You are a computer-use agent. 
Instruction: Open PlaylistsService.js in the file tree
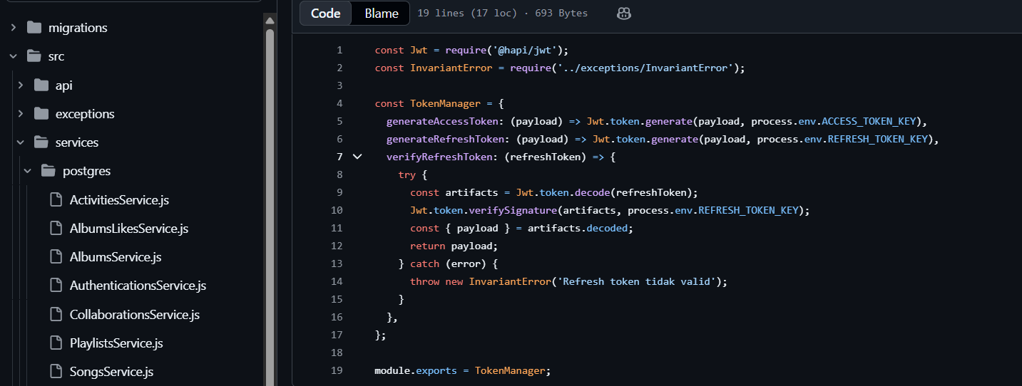[x=116, y=343]
